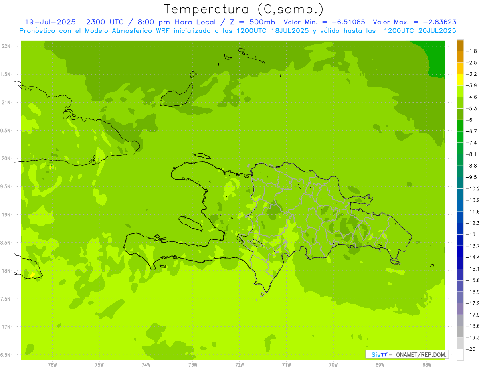This screenshot has height=370, width=479.
Task: Click the "-8.1" colorbar value
Action: click(472, 154)
